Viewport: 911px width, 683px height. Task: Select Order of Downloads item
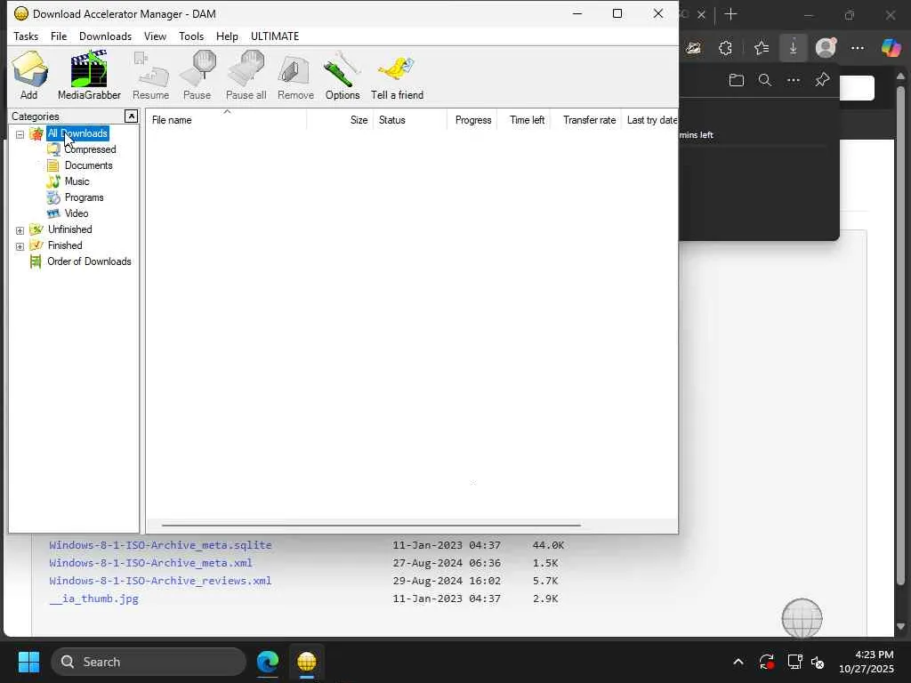89,261
